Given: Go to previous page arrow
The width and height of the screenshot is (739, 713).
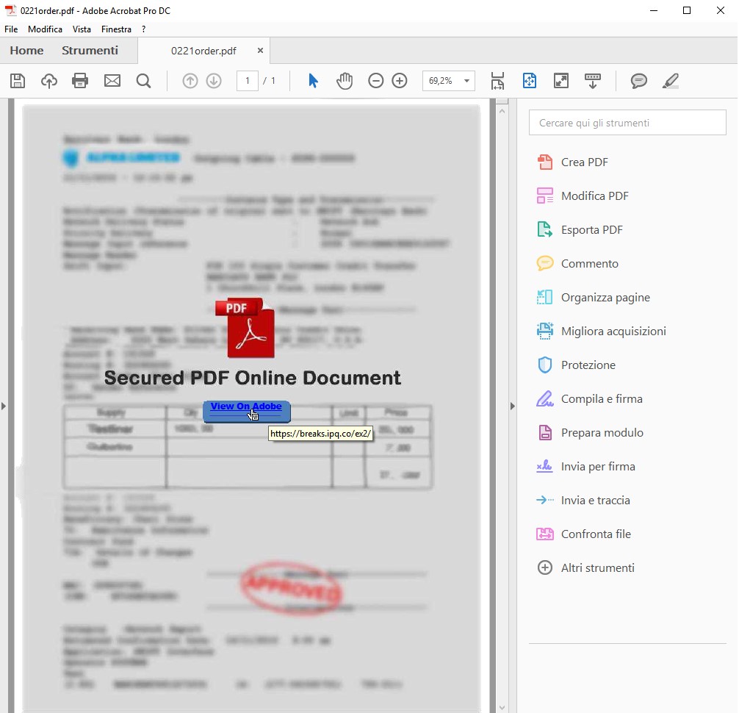Looking at the screenshot, I should [190, 81].
